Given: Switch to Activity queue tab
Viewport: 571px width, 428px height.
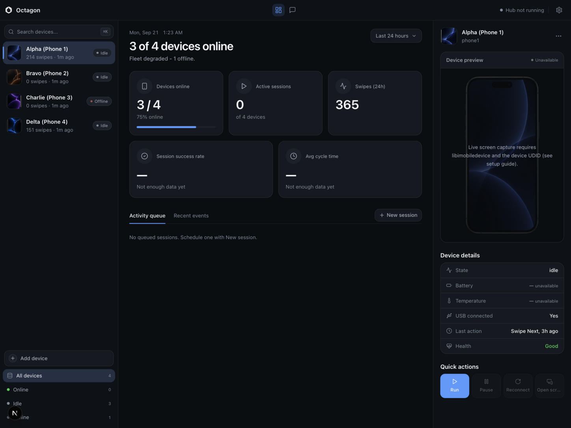Looking at the screenshot, I should click(147, 216).
